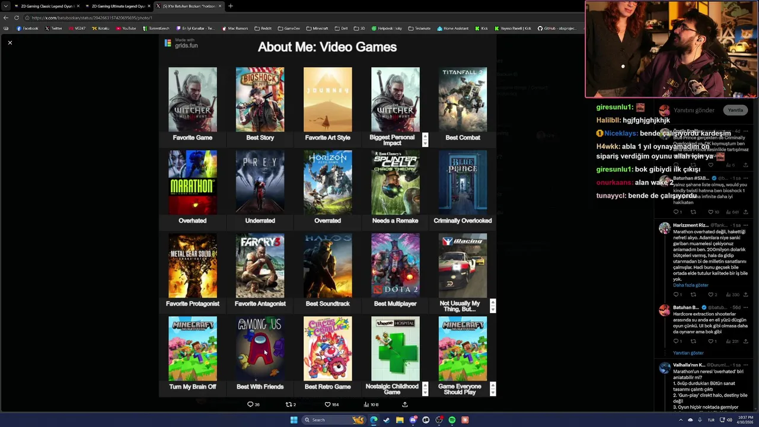Click the Halo 3 Best Soundtrack cover

(328, 266)
